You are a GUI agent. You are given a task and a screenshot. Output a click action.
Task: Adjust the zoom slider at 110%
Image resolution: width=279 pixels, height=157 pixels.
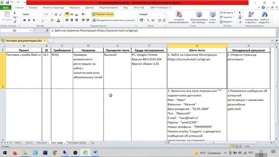[x=265, y=147]
